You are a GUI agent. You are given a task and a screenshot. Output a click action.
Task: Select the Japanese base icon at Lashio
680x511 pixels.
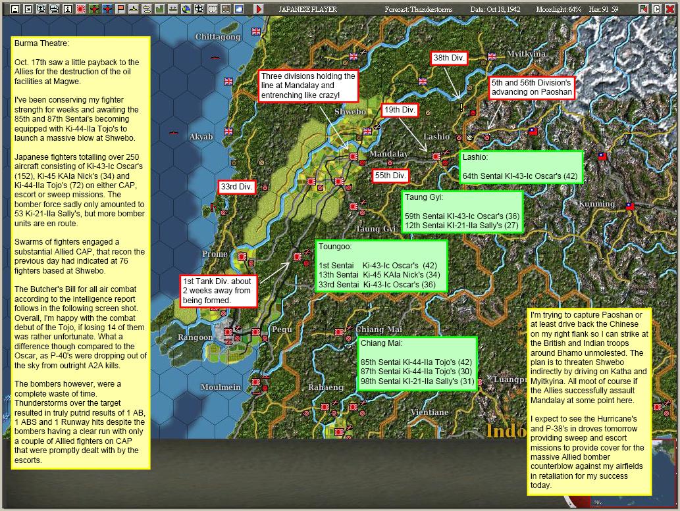click(436, 156)
